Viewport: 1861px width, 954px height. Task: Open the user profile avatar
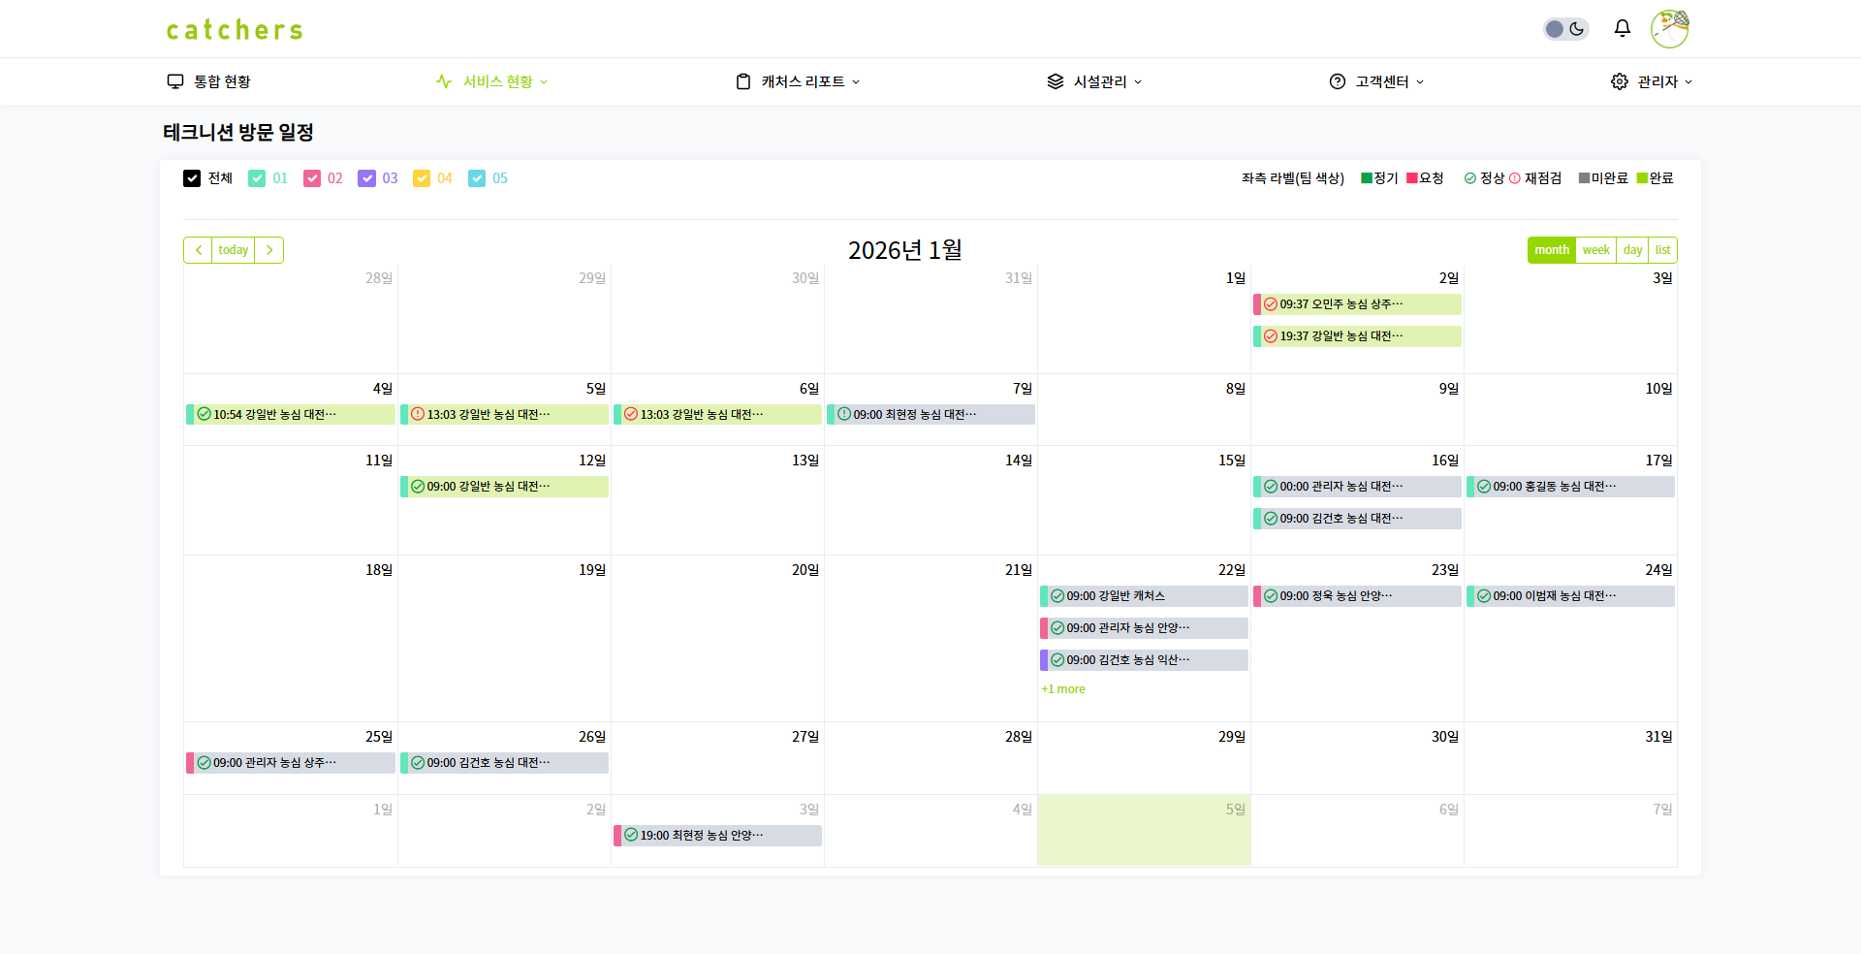click(x=1669, y=29)
